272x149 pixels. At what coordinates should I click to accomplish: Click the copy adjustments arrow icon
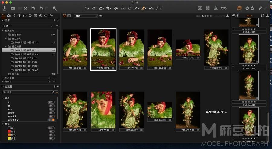point(261,8)
